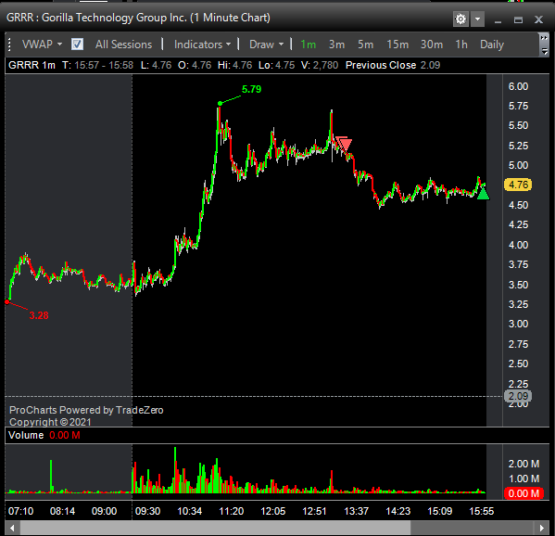Screen dimensions: 555x536
Task: Click the 5.00 price axis label
Action: coord(518,165)
